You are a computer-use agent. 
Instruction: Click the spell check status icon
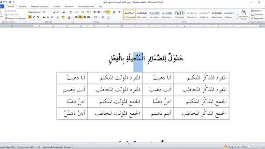point(39,147)
